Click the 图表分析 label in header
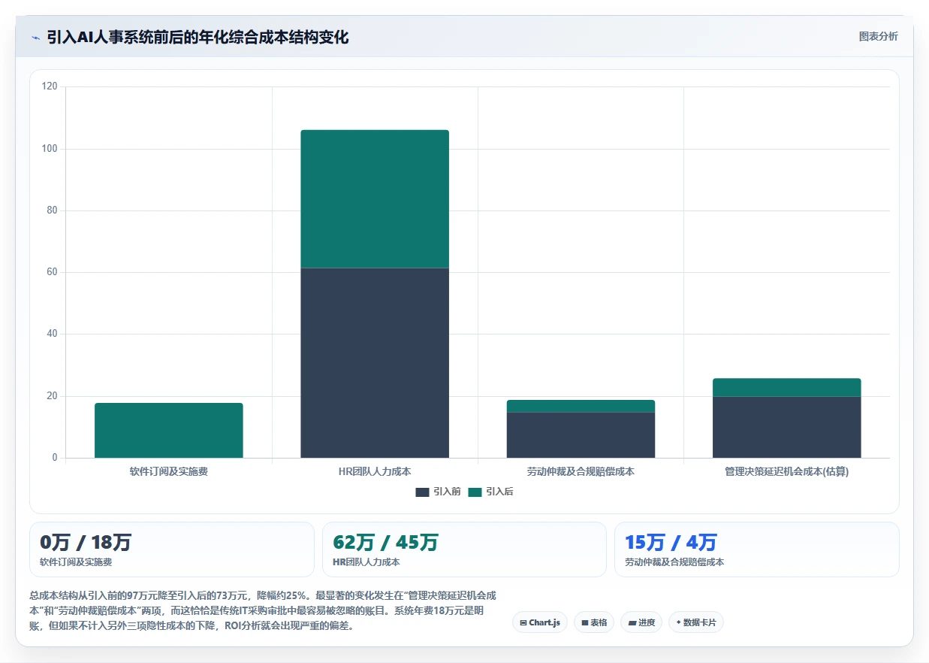Viewport: 929px width, 663px height. [x=878, y=36]
